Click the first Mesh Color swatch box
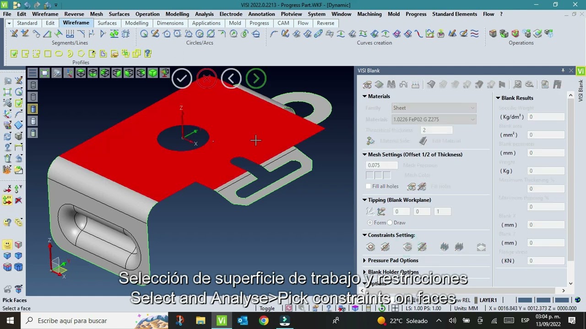The height and width of the screenshot is (329, 586). click(370, 175)
